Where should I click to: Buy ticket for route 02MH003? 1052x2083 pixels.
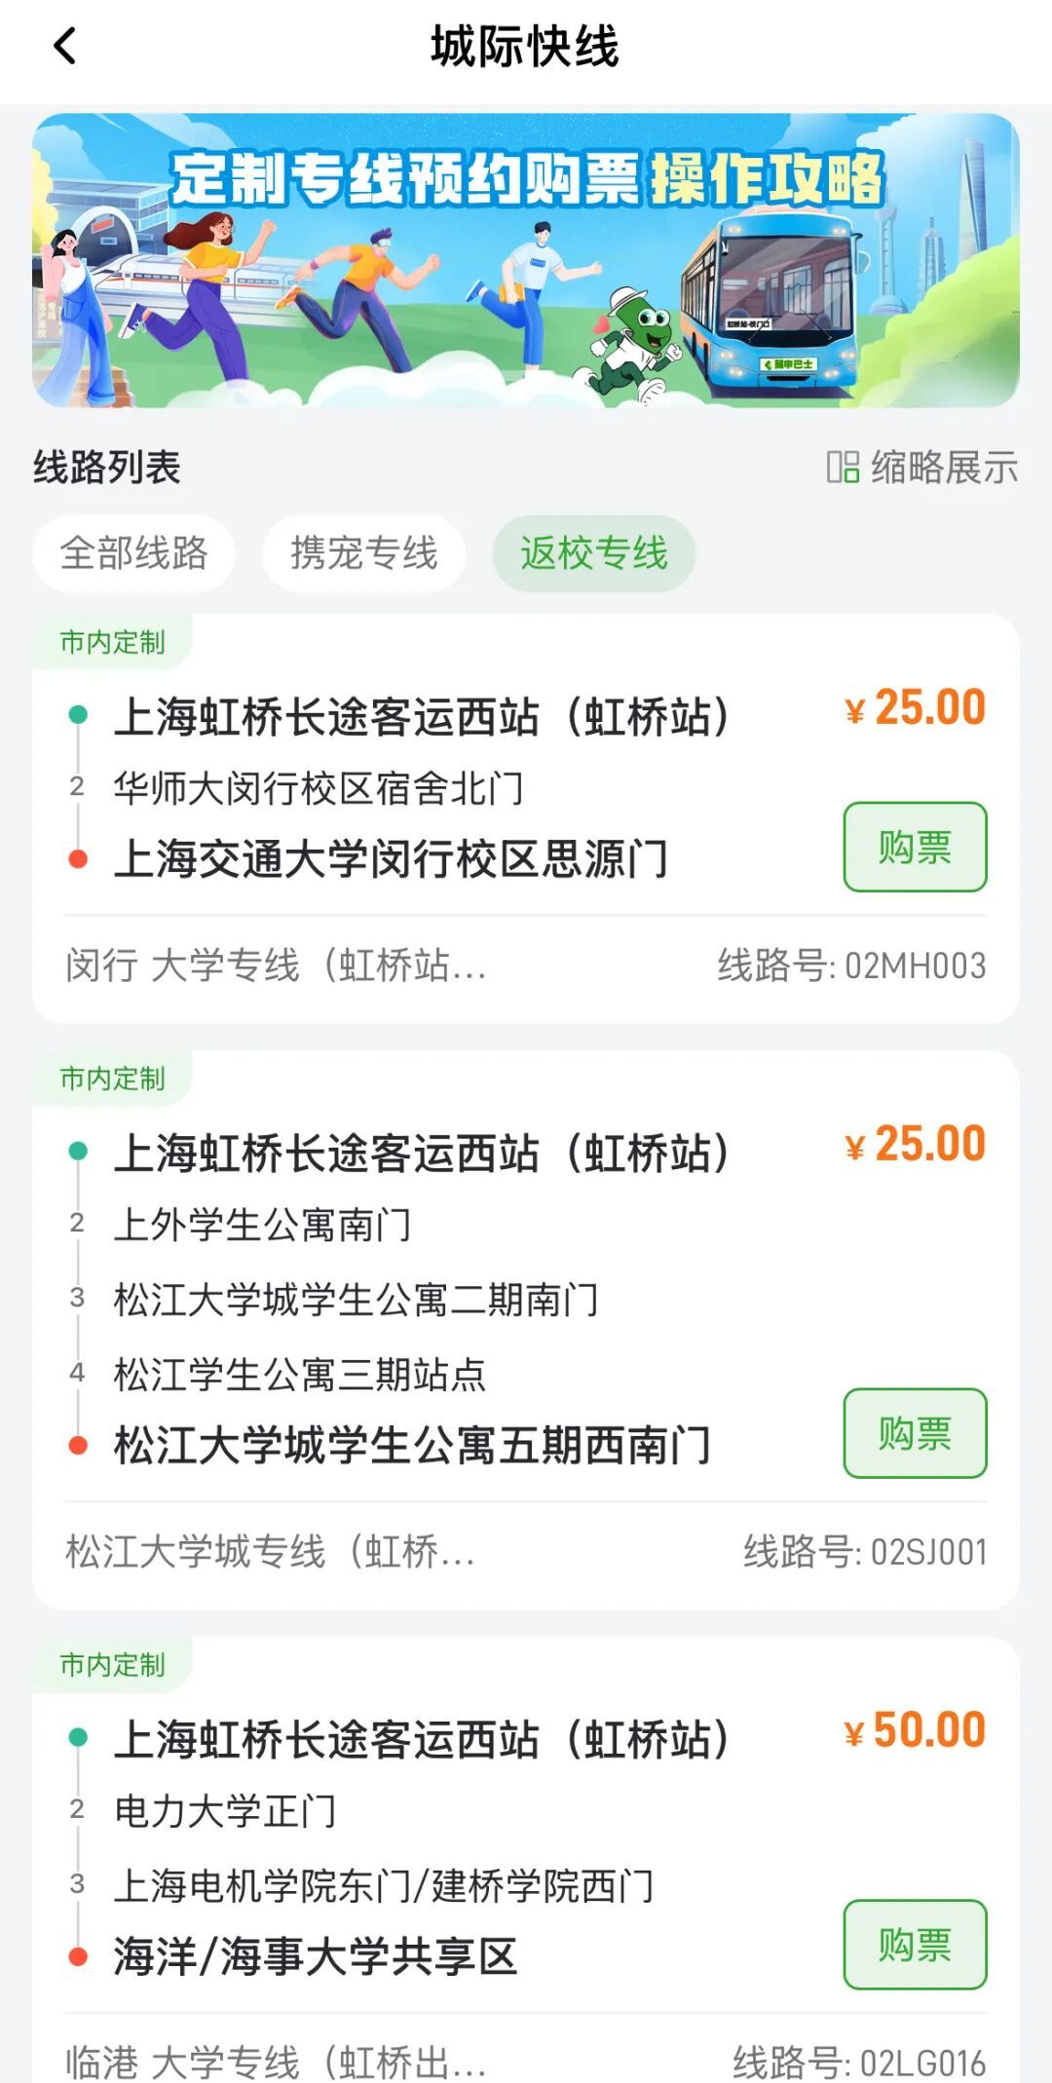[x=914, y=847]
